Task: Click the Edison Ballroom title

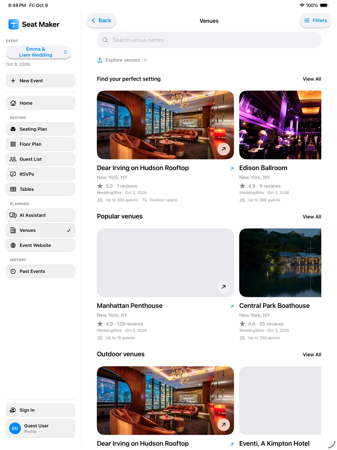Action: click(x=263, y=168)
